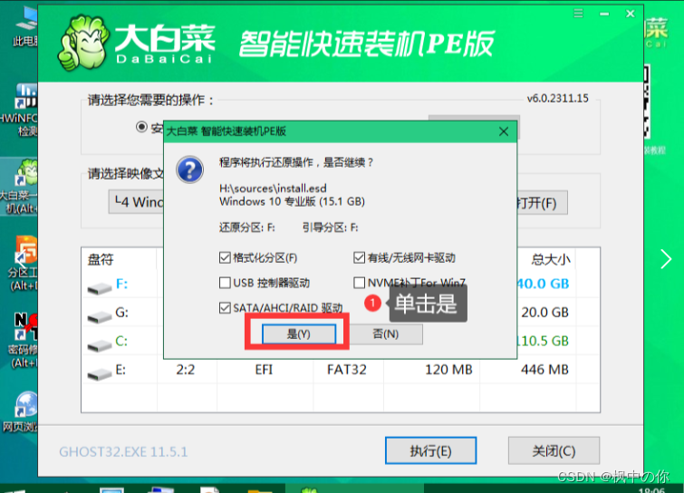Enable the USB 控制器驱动 checkbox
The image size is (684, 493).
pos(225,283)
